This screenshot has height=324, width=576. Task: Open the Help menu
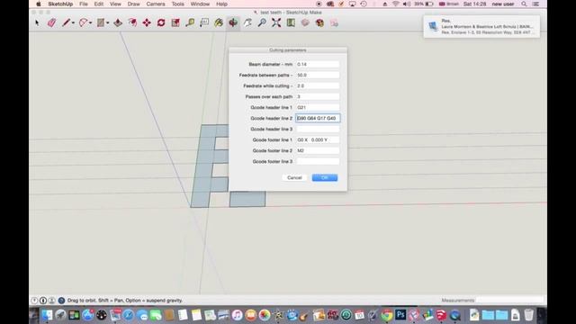tap(221, 4)
